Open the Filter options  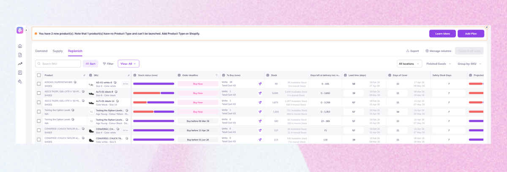pos(108,64)
